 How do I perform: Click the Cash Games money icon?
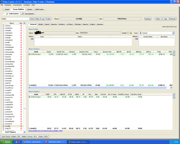click(x=7, y=14)
